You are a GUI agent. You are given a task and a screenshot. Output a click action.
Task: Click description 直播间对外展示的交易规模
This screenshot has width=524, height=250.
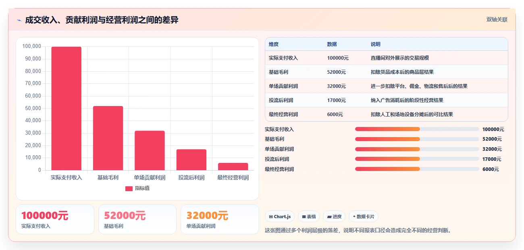[x=400, y=58]
